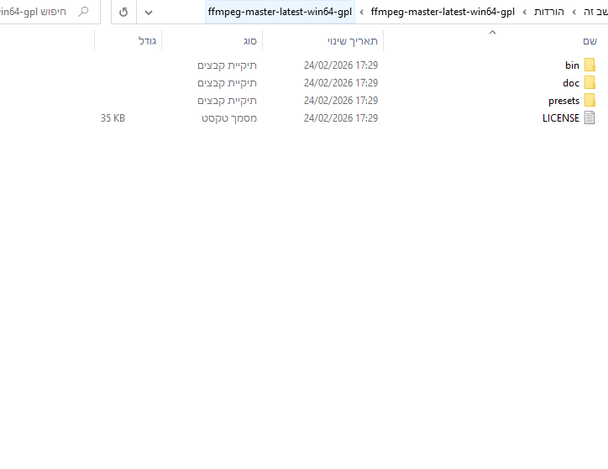The height and width of the screenshot is (469, 608).
Task: Go to parent ffmpeg-master-latest-win64-gpl breadcrumb
Action: 443,12
